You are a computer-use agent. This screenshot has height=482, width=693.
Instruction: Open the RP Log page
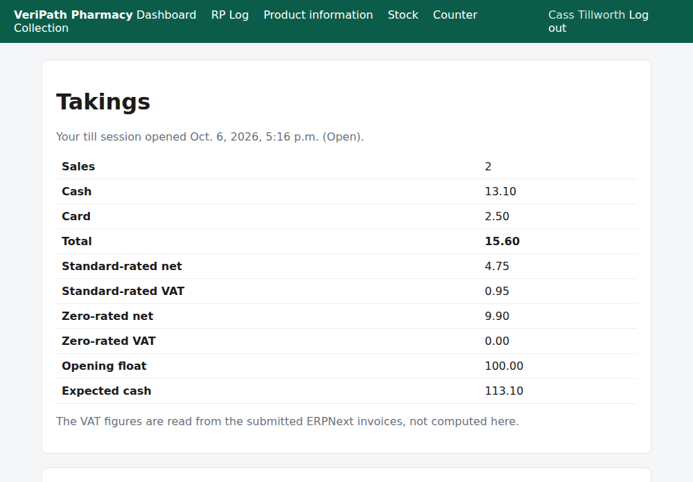tap(230, 15)
